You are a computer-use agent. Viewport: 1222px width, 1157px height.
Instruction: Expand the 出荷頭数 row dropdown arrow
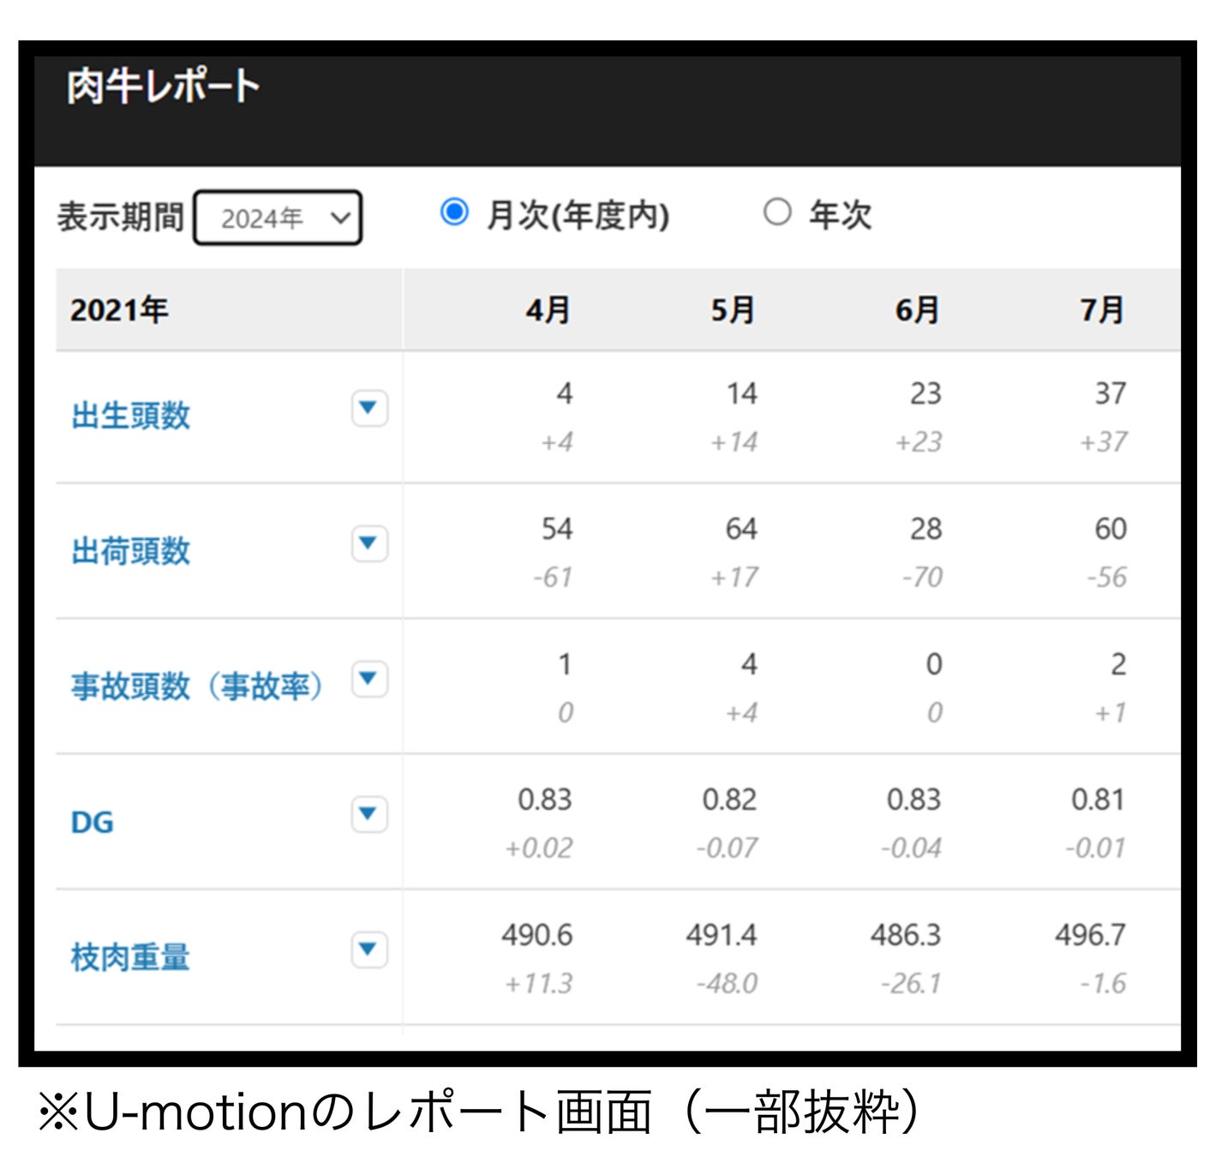point(369,543)
